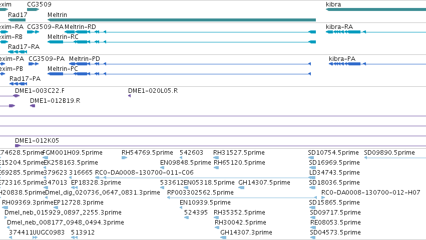
Task: Open RC0-DA0008-130700-012-H07 feature
Action: coord(370,193)
